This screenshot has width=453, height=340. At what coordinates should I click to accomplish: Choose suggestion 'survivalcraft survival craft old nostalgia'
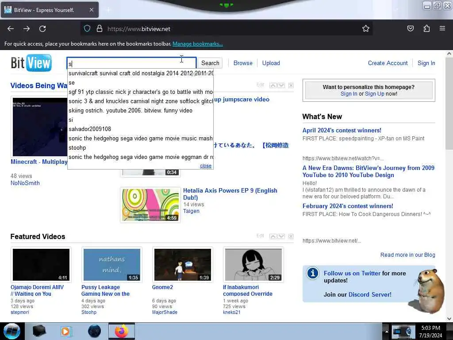[140, 73]
